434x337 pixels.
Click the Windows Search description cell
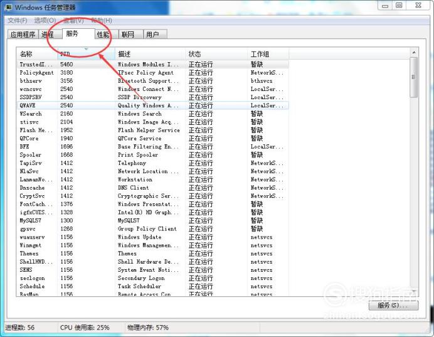click(x=140, y=114)
